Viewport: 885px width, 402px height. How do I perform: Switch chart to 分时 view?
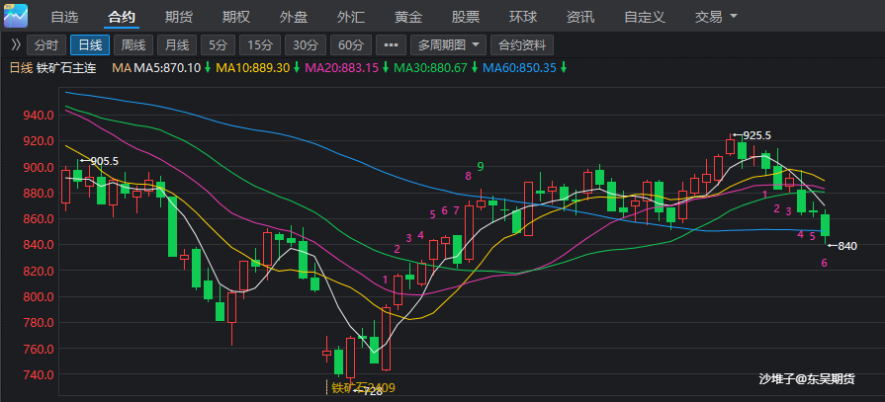(46, 44)
